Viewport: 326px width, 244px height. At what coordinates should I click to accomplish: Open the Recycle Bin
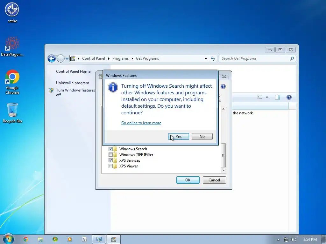click(x=12, y=113)
